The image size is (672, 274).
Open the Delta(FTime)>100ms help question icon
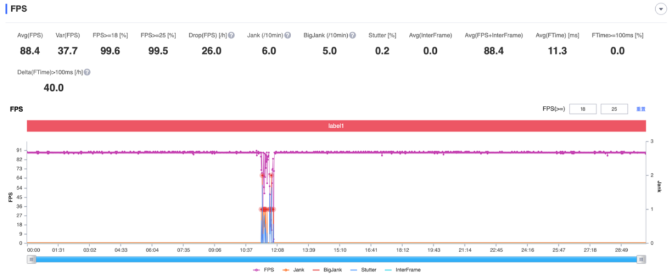pos(87,72)
